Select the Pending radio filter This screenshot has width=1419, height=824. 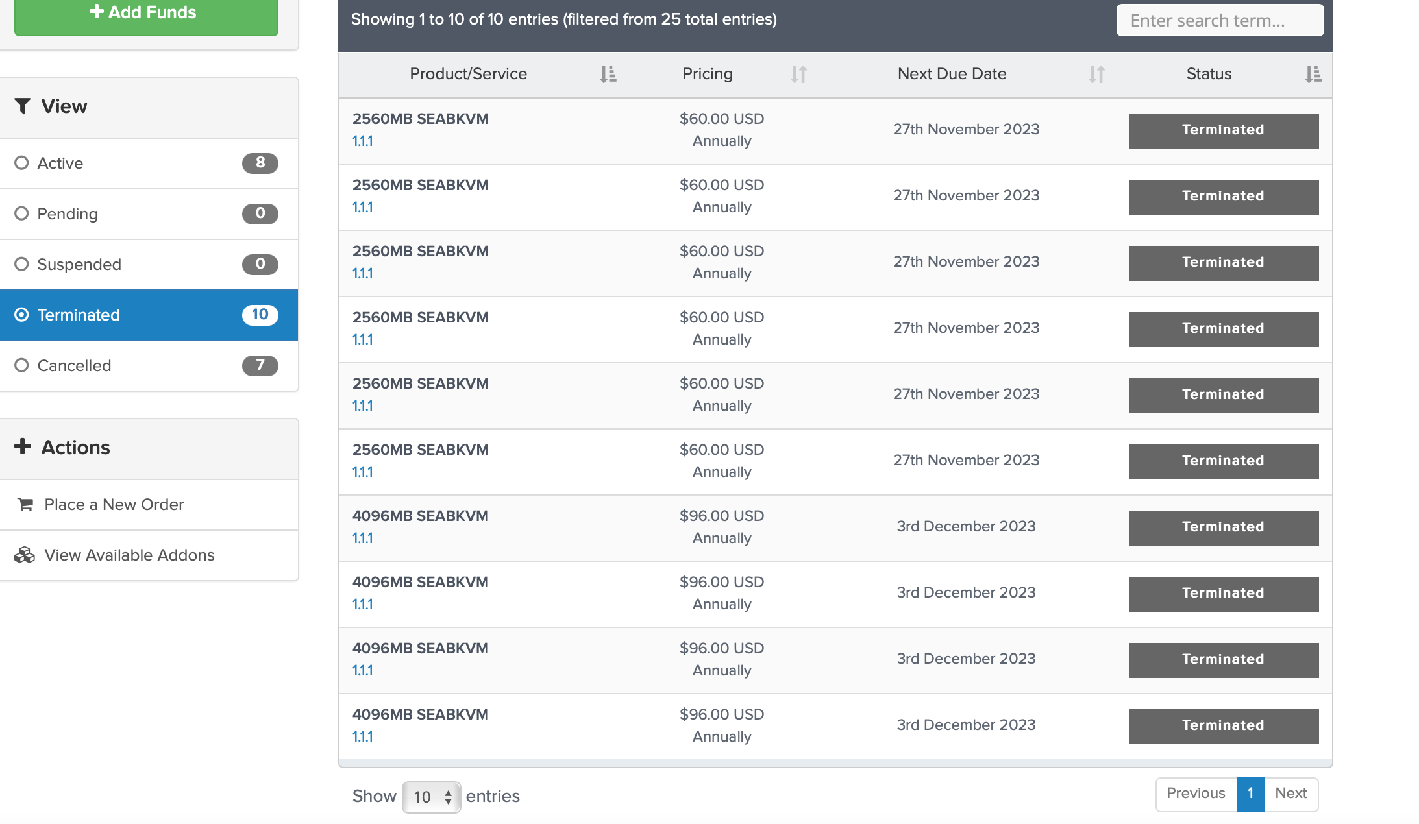coord(22,213)
